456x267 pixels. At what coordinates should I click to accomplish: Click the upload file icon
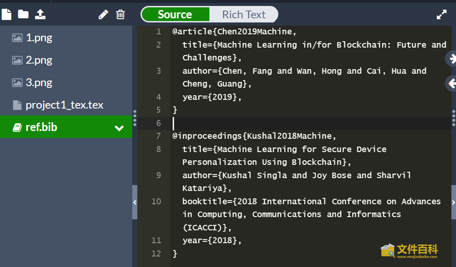pos(40,14)
